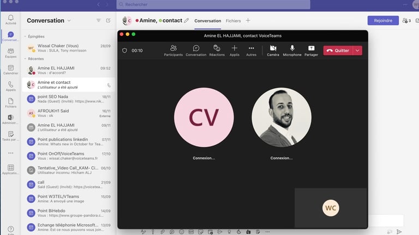Click Rejoindre to join the call
The height and width of the screenshot is (235, 419).
(383, 21)
